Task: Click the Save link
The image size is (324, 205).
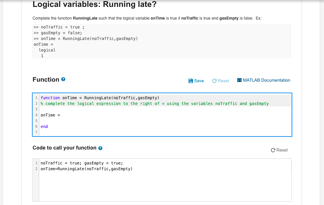Action: pos(198,81)
